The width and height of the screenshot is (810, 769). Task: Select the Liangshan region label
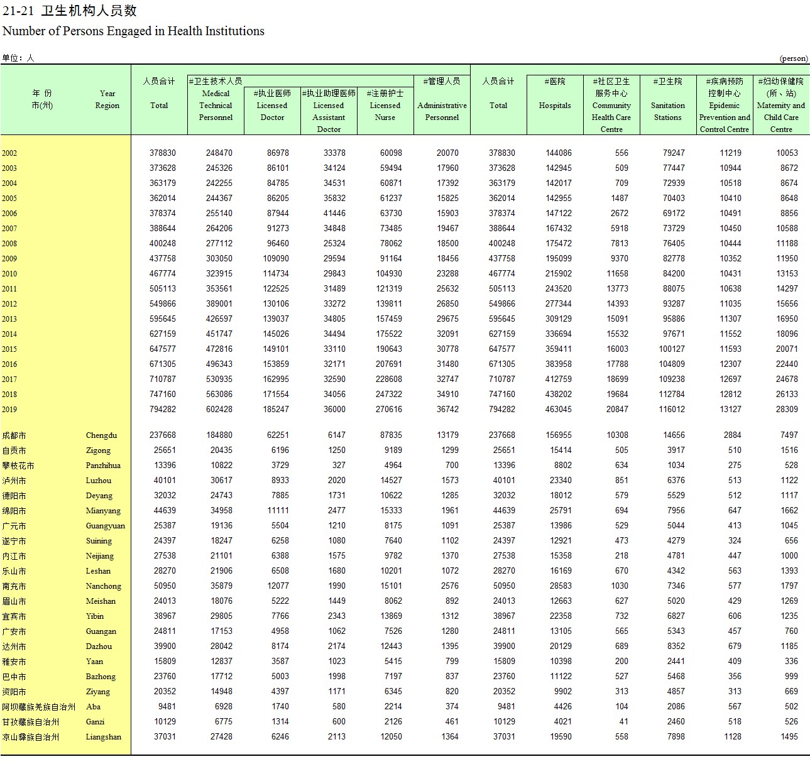[104, 737]
